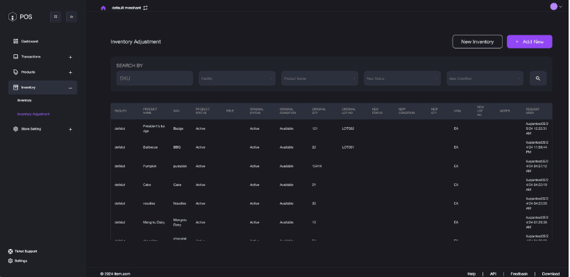The width and height of the screenshot is (570, 277).
Task: Click the President's badge product name cell
Action: tap(153, 128)
